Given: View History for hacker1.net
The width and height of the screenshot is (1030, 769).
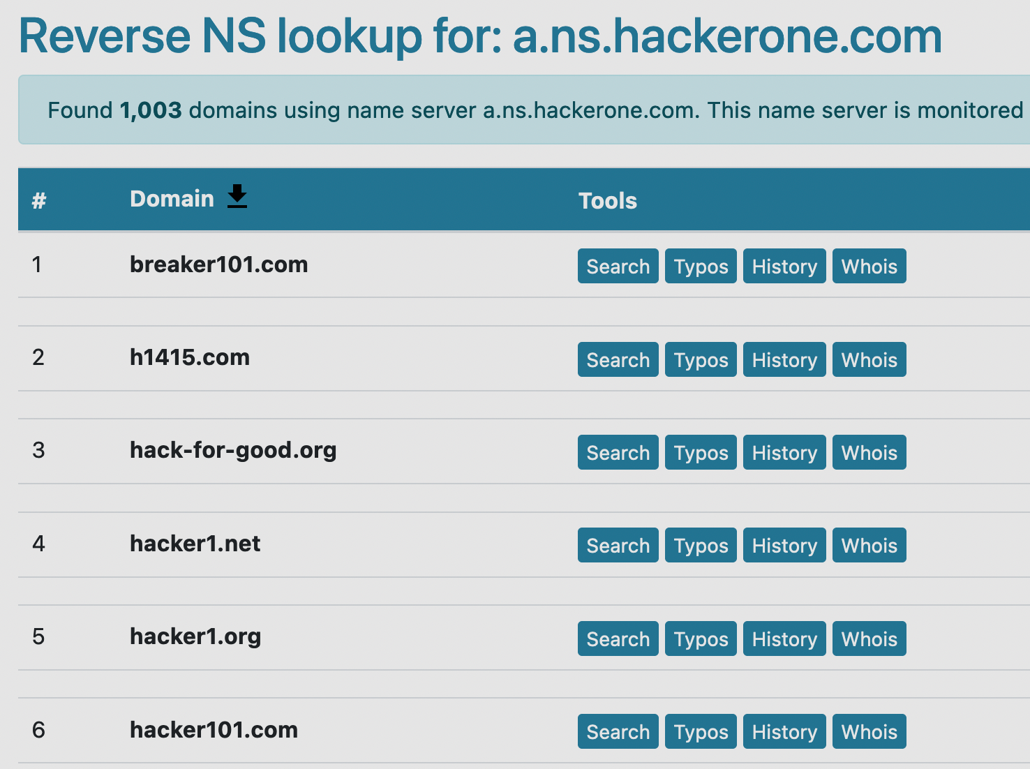Looking at the screenshot, I should click(784, 545).
